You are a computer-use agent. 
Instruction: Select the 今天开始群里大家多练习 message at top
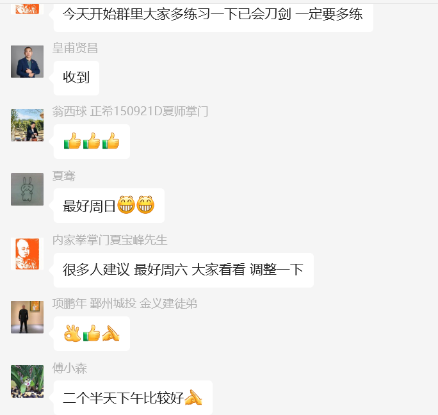tap(213, 15)
